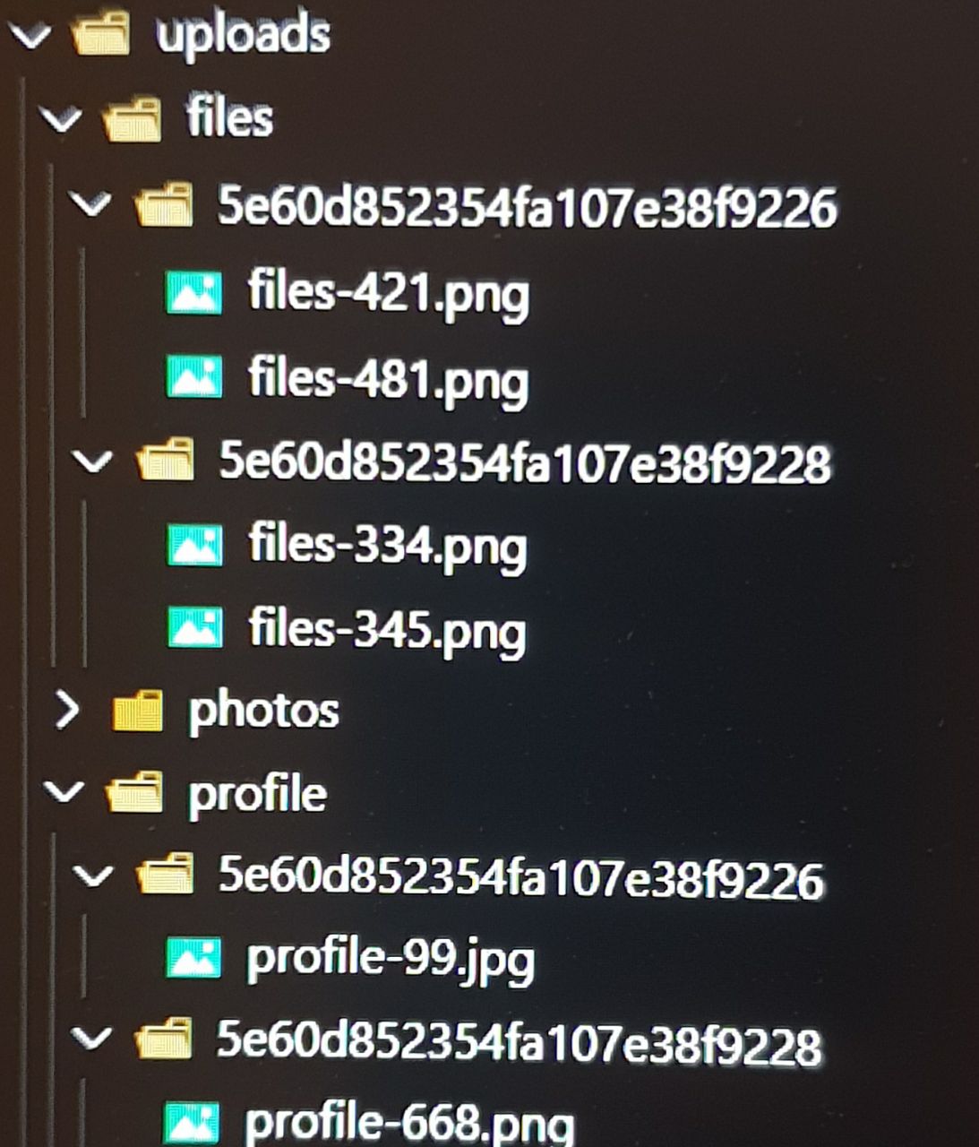
Task: Select the files-421.png file
Action: (x=389, y=295)
